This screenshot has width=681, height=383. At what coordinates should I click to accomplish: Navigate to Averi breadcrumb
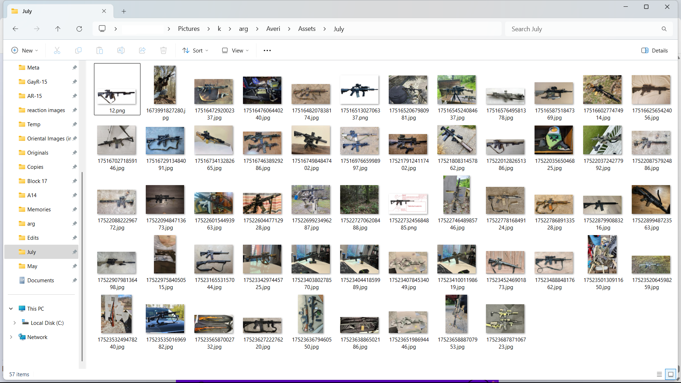click(273, 29)
